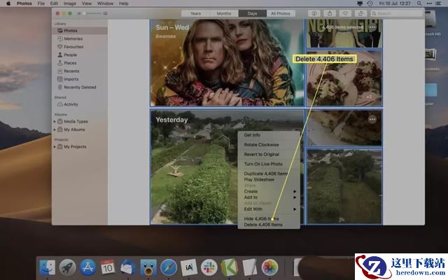Switch to the Months tab
The height and width of the screenshot is (280, 448).
tap(224, 13)
